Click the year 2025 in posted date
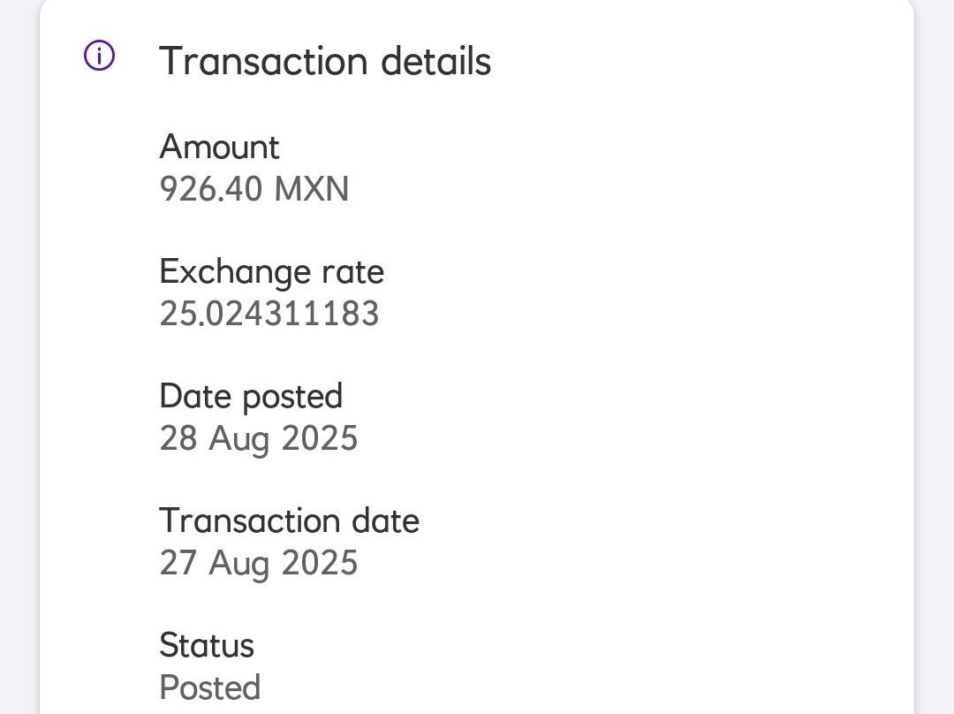Image resolution: width=954 pixels, height=714 pixels. click(x=319, y=438)
